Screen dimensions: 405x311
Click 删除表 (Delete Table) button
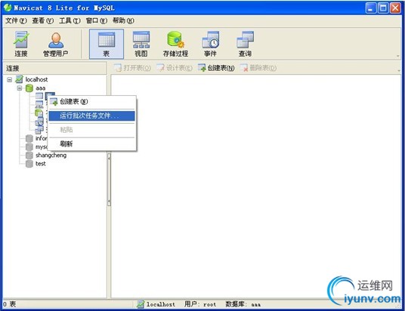[258, 68]
